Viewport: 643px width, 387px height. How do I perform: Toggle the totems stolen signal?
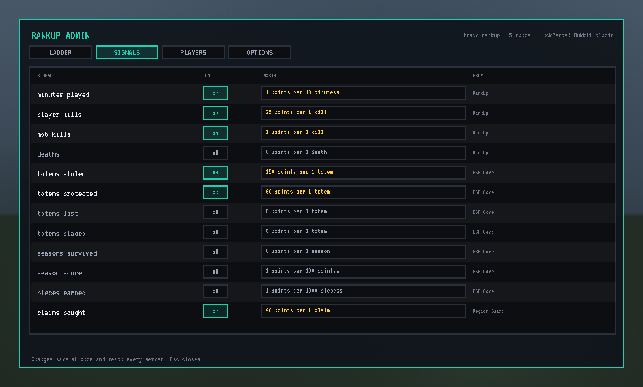pos(215,173)
